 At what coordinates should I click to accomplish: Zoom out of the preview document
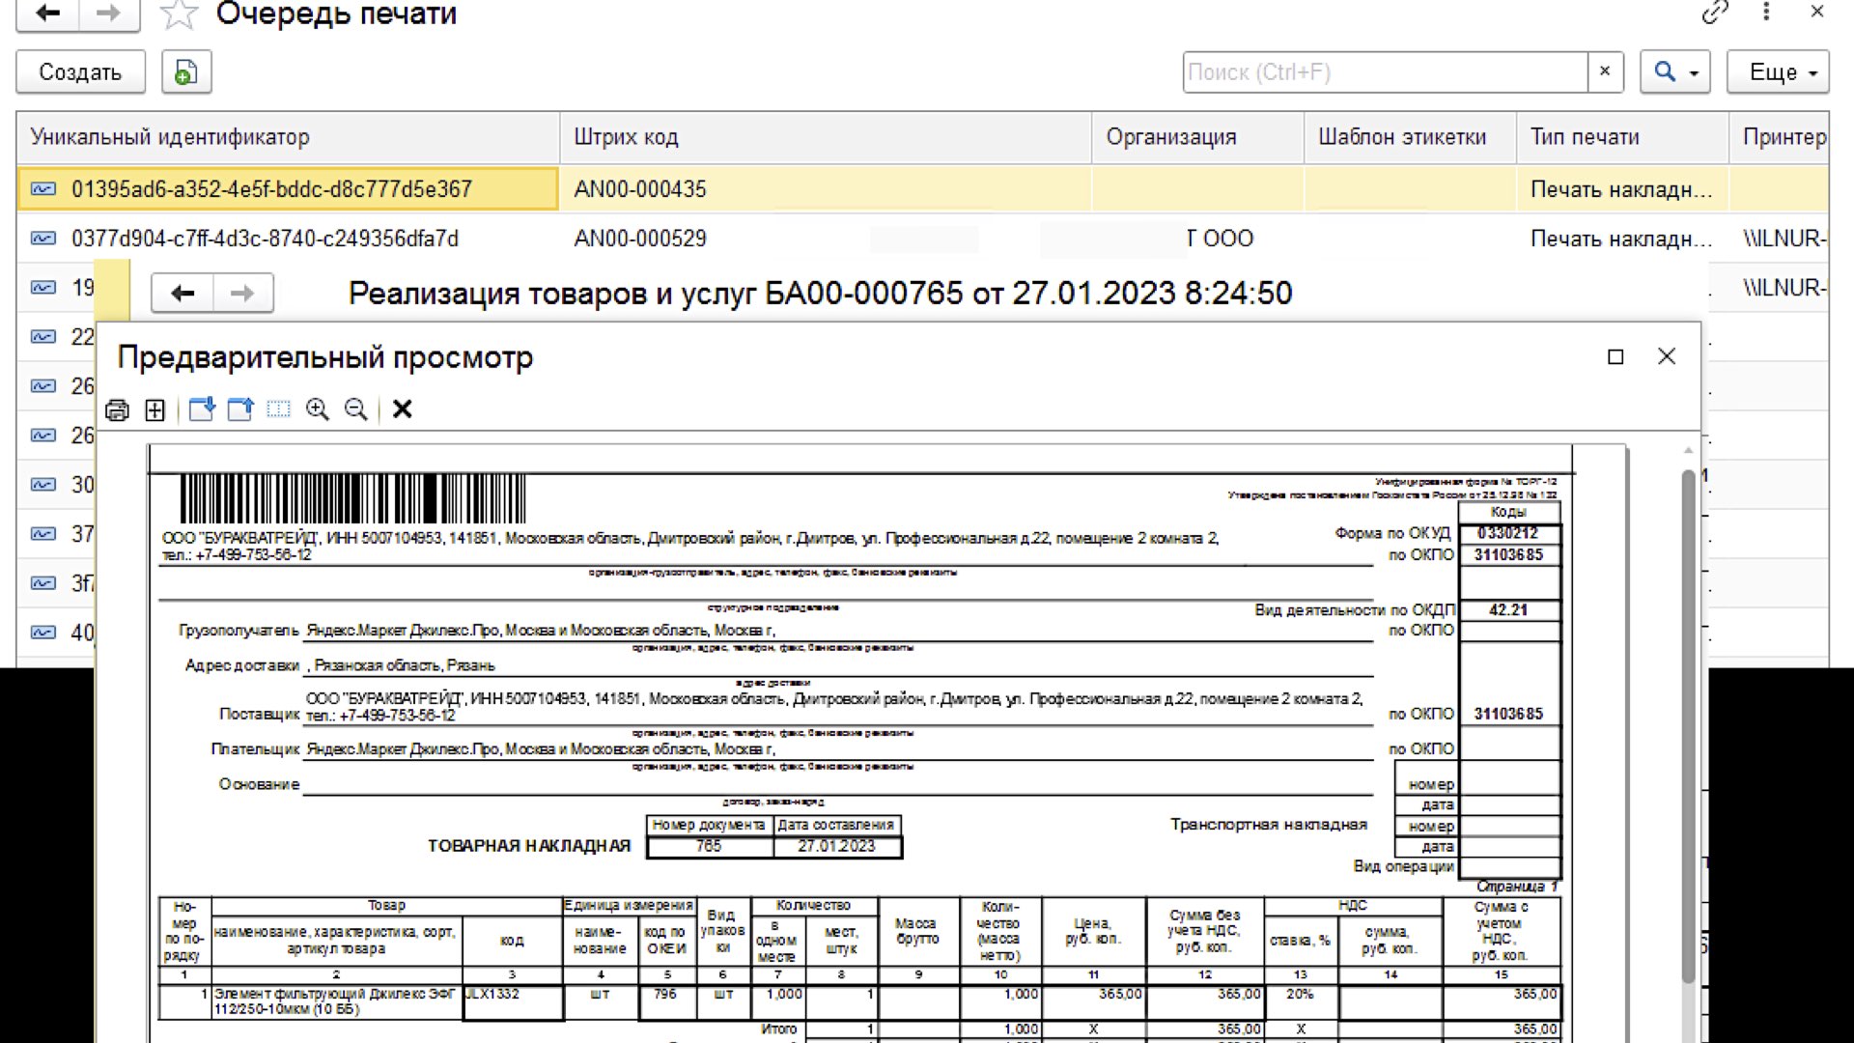tap(355, 409)
